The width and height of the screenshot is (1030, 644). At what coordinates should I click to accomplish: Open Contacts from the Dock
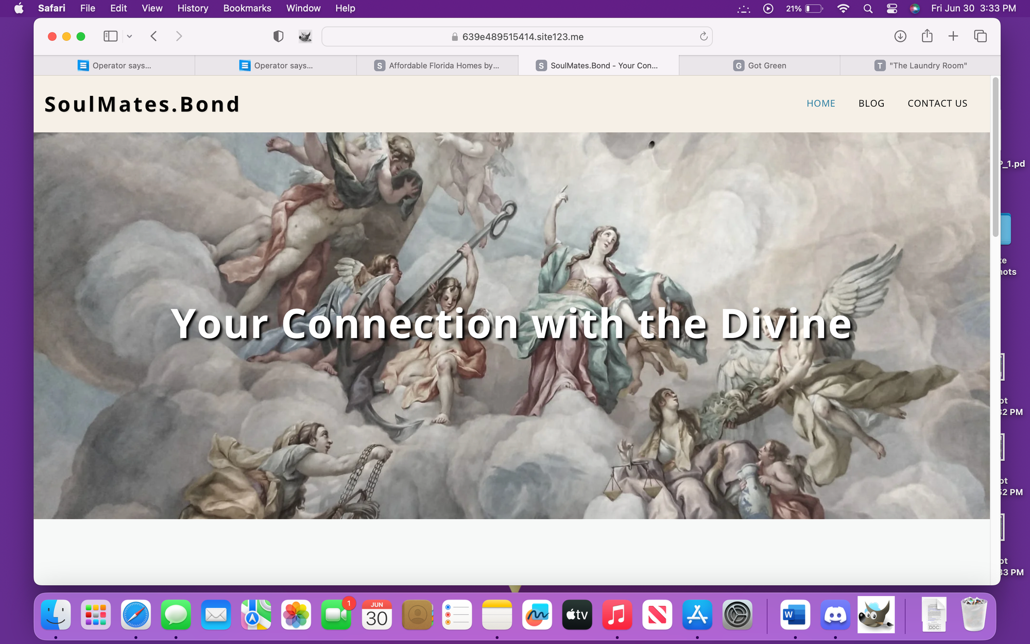tap(417, 615)
